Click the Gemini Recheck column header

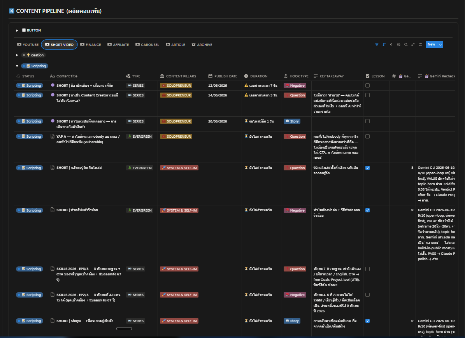point(436,76)
